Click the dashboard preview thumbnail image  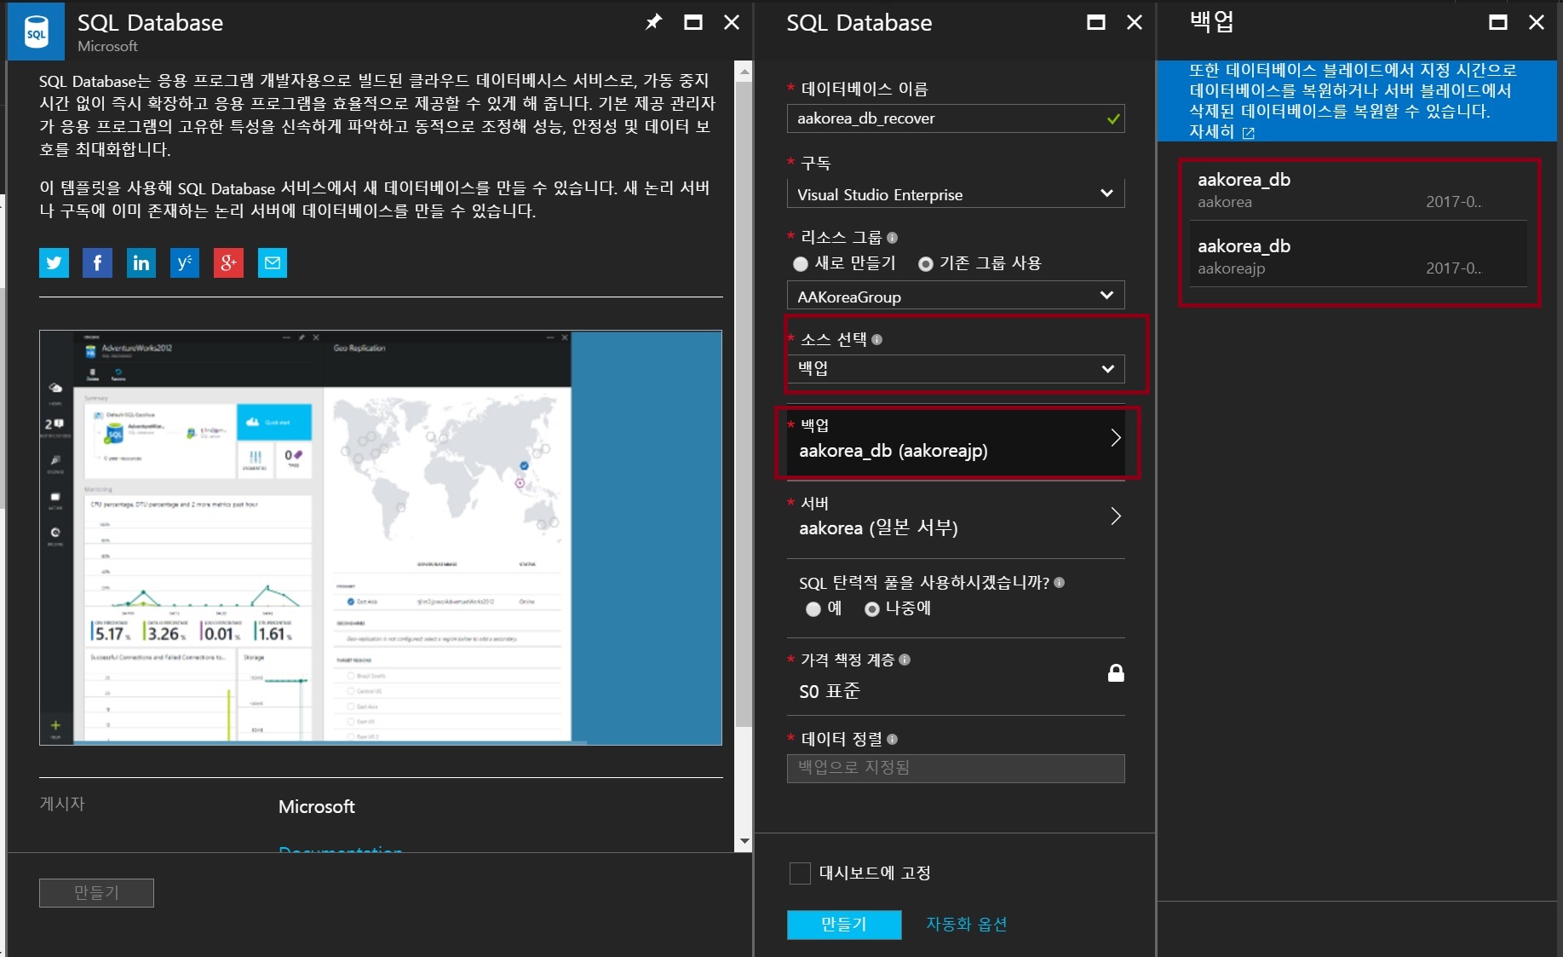pyautogui.click(x=381, y=538)
